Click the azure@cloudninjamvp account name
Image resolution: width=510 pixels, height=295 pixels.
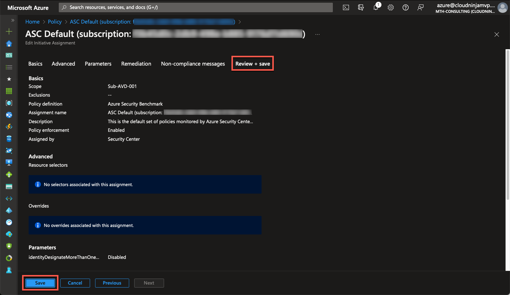[x=466, y=5]
